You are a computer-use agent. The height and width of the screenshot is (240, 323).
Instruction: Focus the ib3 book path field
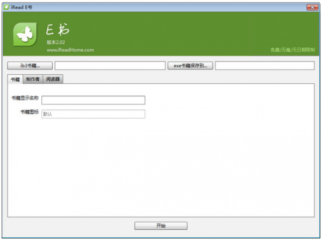pos(110,66)
